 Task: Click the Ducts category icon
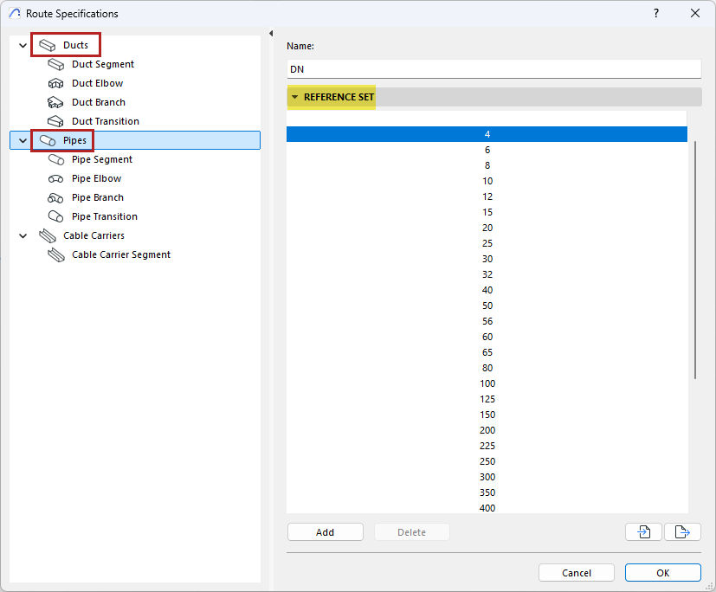pyautogui.click(x=47, y=45)
